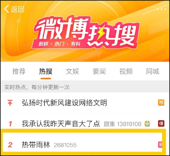Screen dimensions: 170x156
Task: Tap the 返回 back text
Action: (17, 9)
